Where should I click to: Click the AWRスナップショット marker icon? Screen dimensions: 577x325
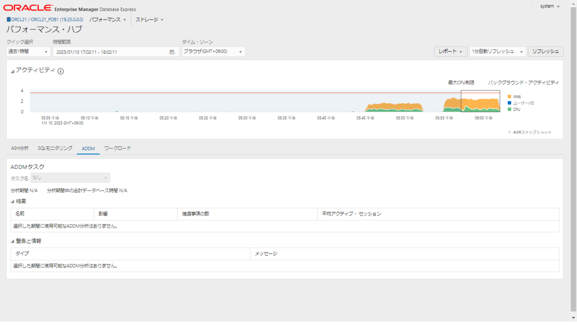pyautogui.click(x=510, y=132)
